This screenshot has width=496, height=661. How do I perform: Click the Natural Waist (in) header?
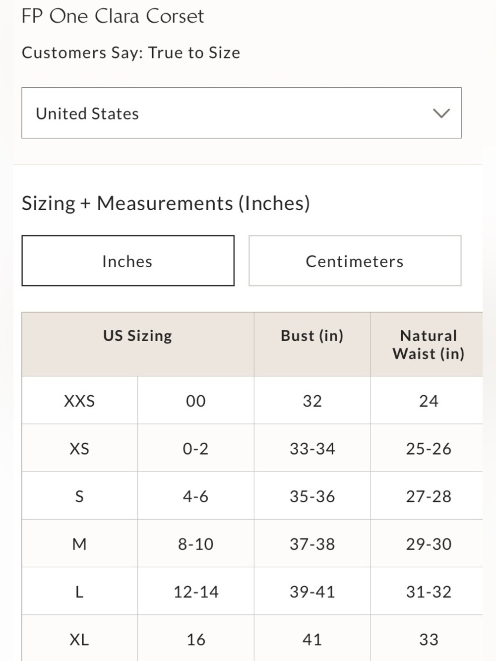428,344
